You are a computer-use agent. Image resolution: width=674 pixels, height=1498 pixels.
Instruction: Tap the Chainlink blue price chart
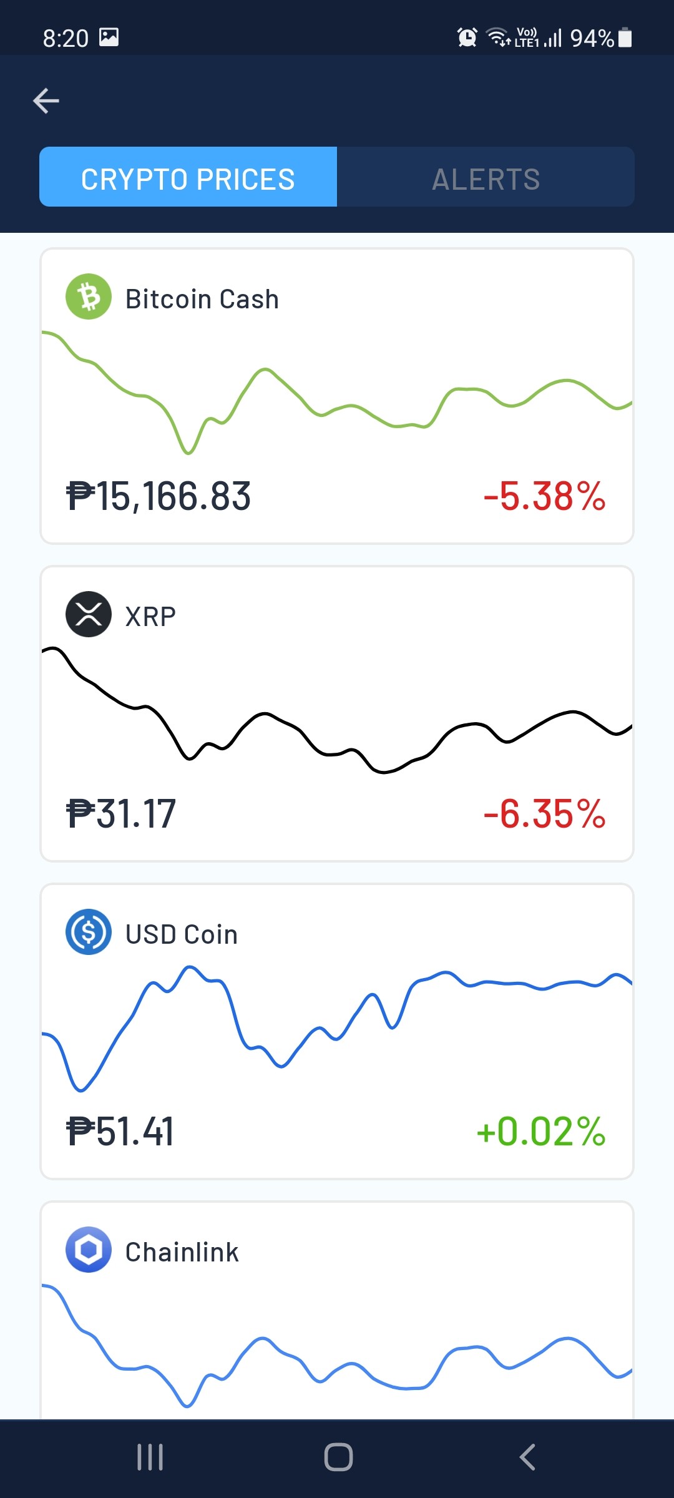click(x=337, y=1345)
